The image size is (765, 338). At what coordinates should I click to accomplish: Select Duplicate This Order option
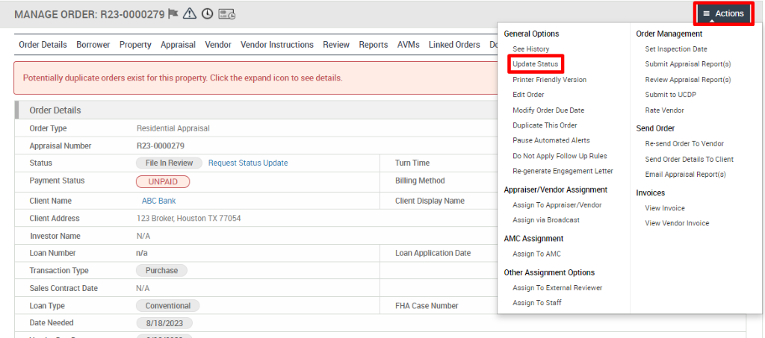point(545,125)
